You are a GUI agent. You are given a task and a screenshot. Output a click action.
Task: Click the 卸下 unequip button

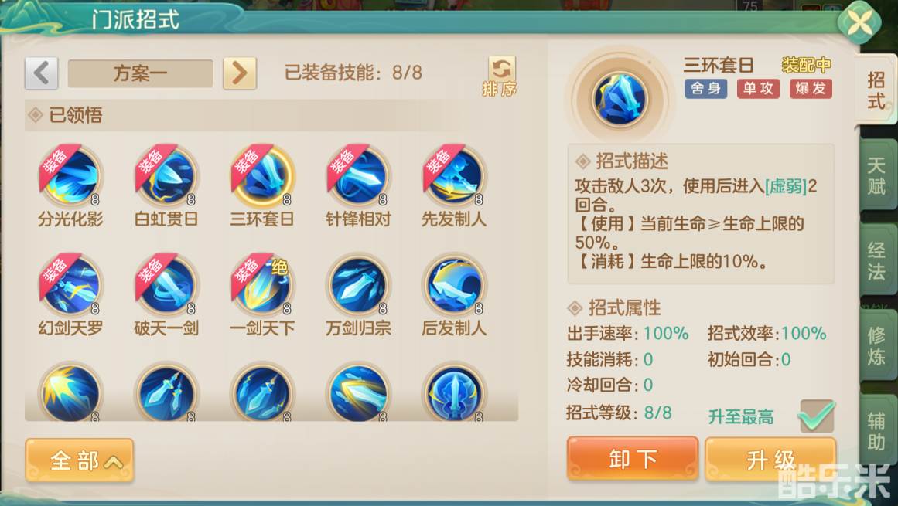633,459
